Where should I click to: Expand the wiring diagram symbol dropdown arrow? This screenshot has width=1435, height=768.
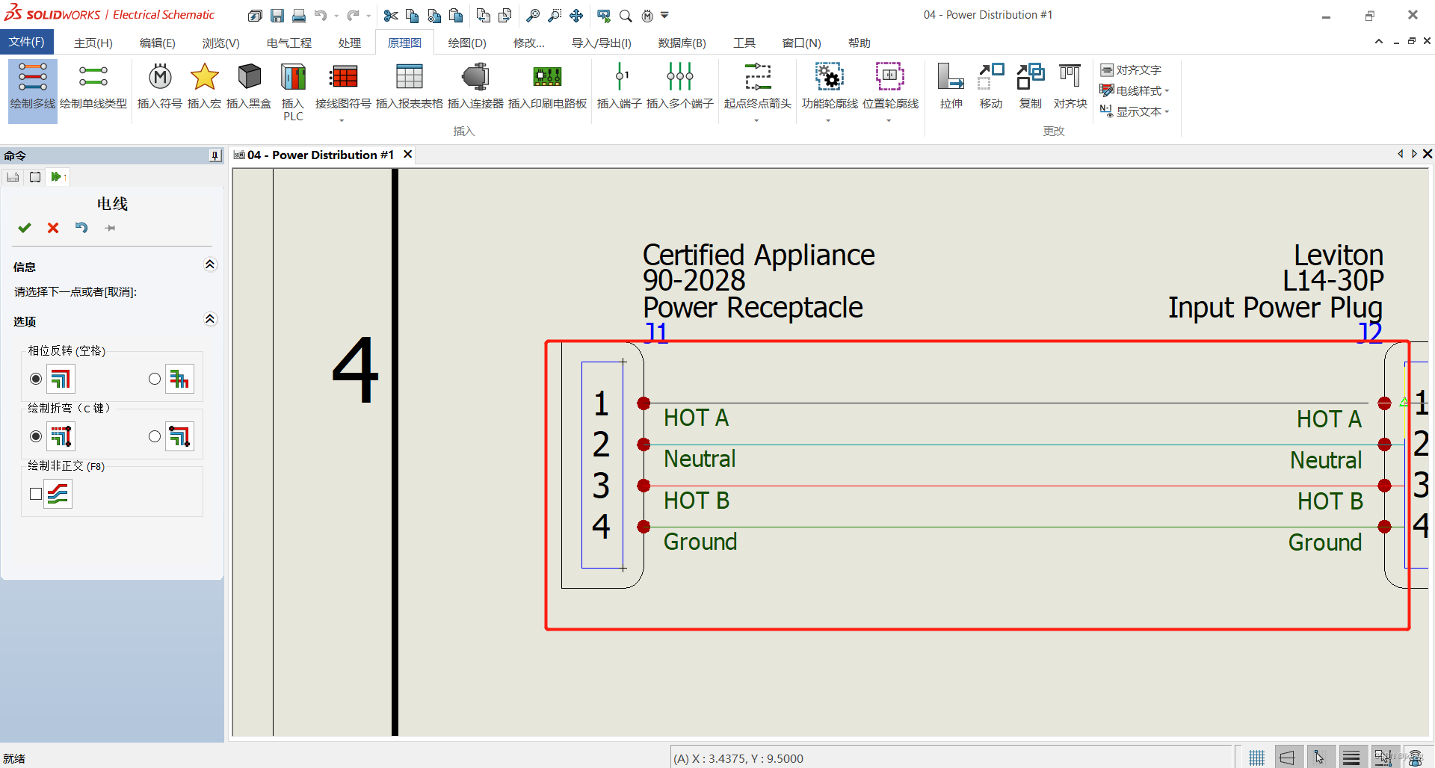pyautogui.click(x=342, y=120)
